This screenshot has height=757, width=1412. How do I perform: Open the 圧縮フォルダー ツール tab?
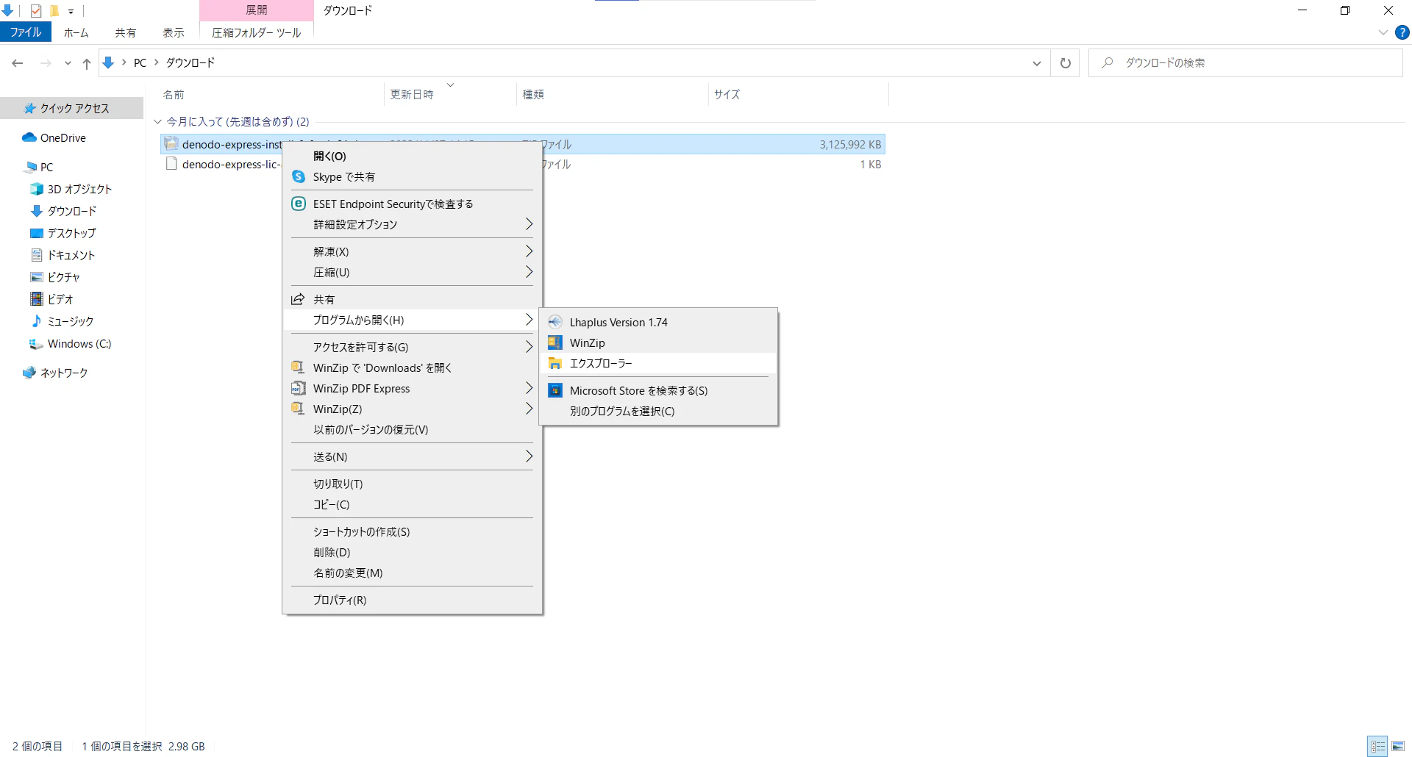[257, 32]
